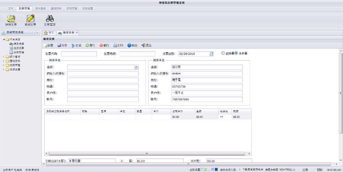Image resolution: width=343 pixels, height=172 pixels.
Task: Select the 已开票 radio button
Action: click(223, 53)
